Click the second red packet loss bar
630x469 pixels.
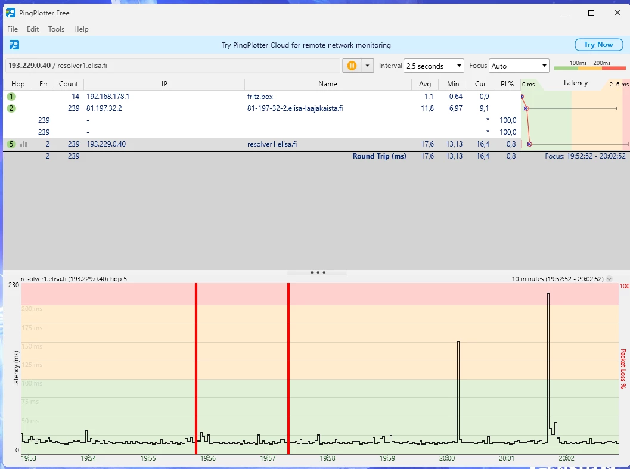tap(288, 368)
